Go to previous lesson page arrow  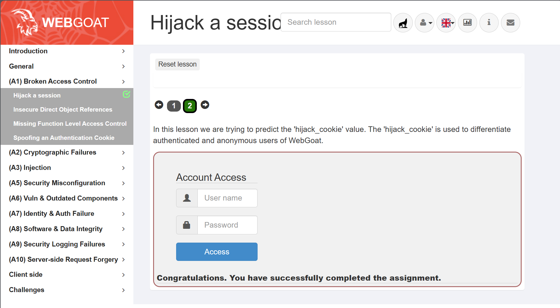click(x=159, y=105)
